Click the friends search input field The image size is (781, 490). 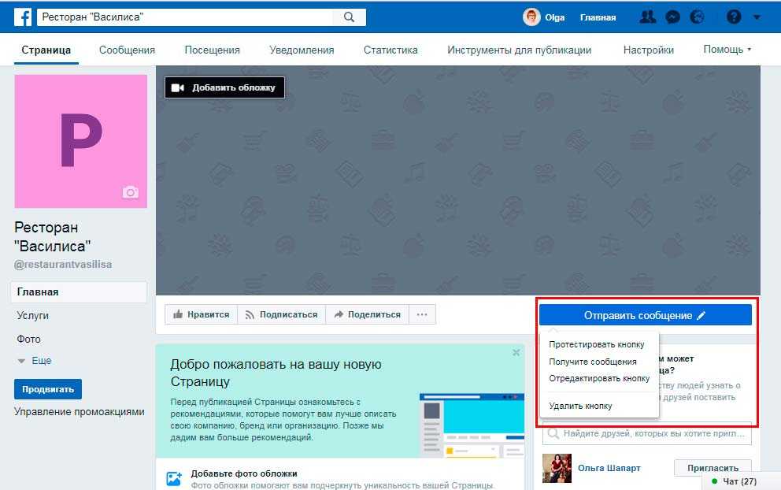point(647,433)
